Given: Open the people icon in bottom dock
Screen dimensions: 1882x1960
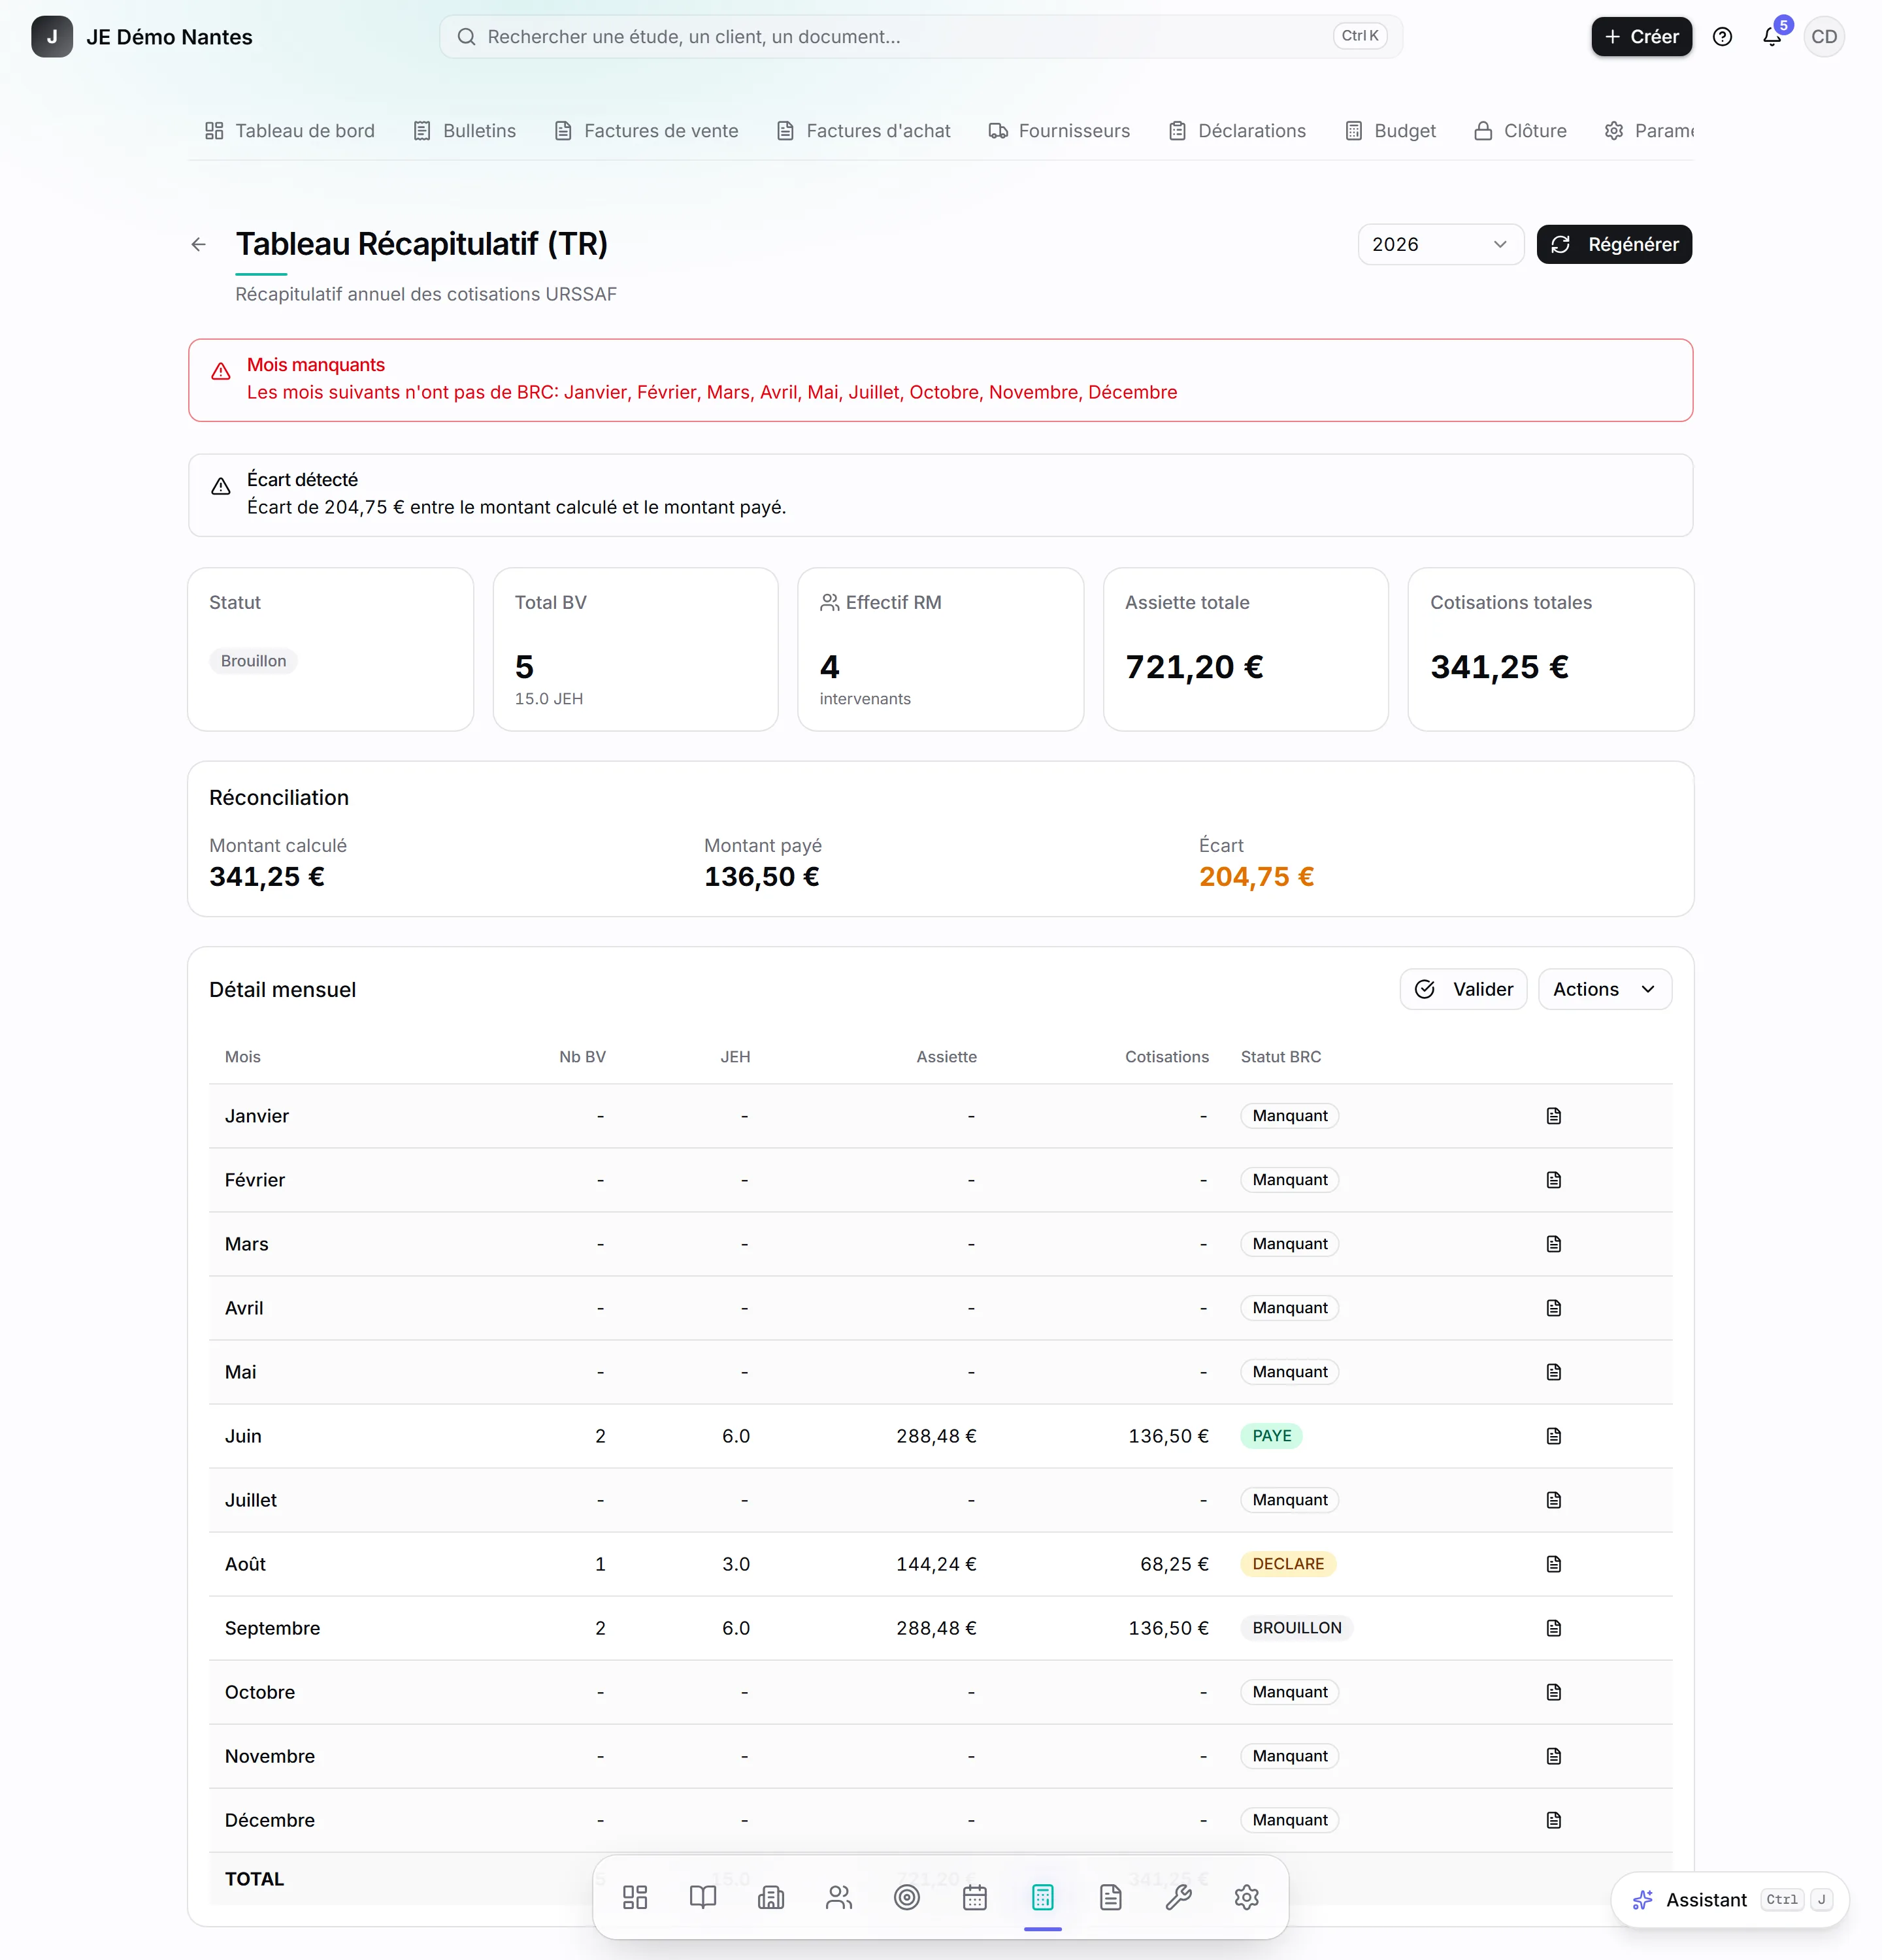Looking at the screenshot, I should tap(839, 1897).
